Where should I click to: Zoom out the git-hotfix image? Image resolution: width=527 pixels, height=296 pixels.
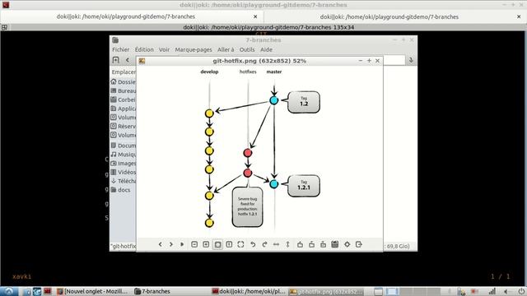[x=194, y=244]
